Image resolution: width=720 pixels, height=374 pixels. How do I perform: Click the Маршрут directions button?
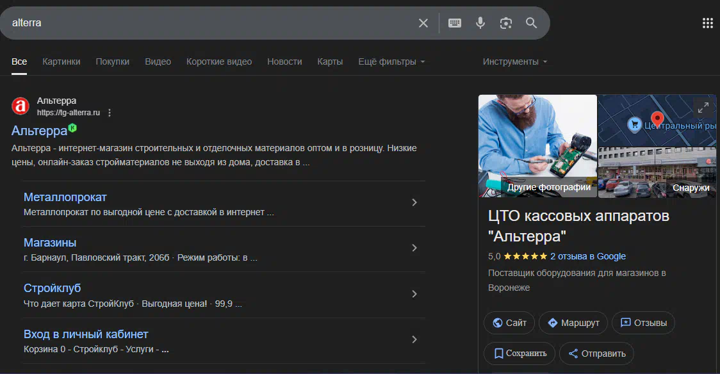coord(573,323)
